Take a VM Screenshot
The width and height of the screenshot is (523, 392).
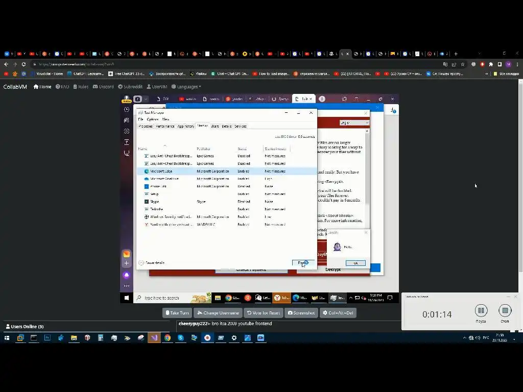point(301,313)
